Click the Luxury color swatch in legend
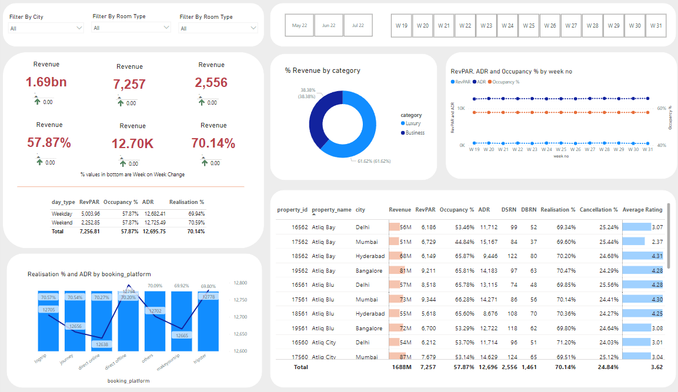This screenshot has width=678, height=392. point(403,123)
